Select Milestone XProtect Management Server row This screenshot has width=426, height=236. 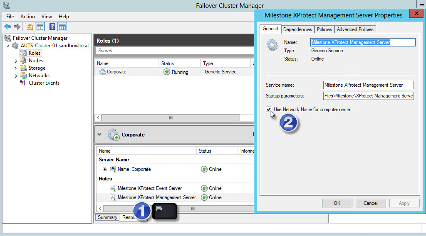[175, 197]
